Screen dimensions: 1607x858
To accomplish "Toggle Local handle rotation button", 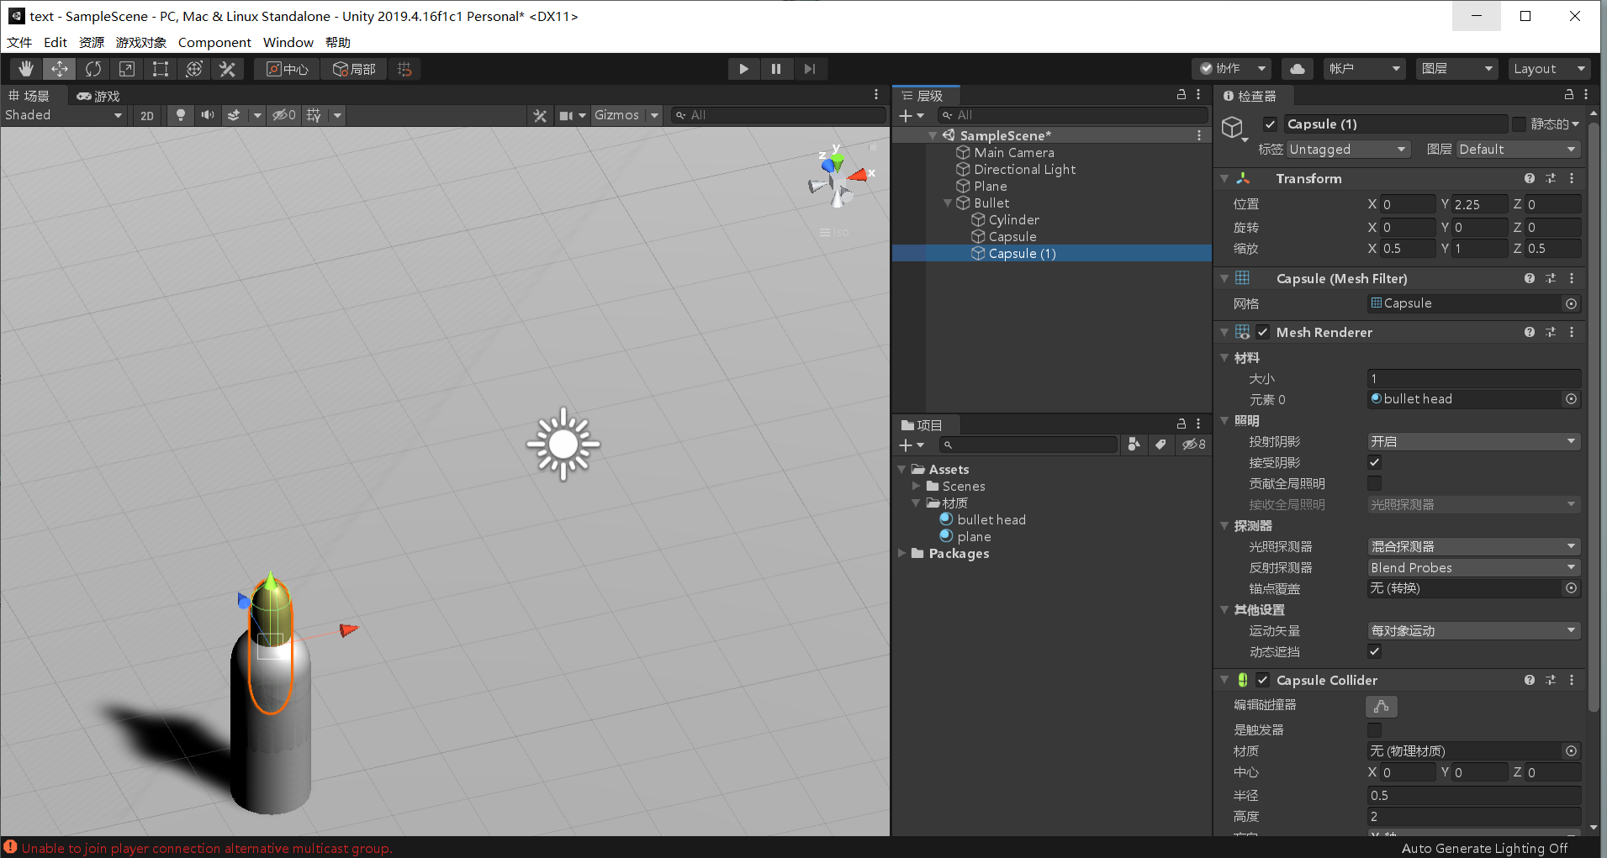I will click(354, 69).
